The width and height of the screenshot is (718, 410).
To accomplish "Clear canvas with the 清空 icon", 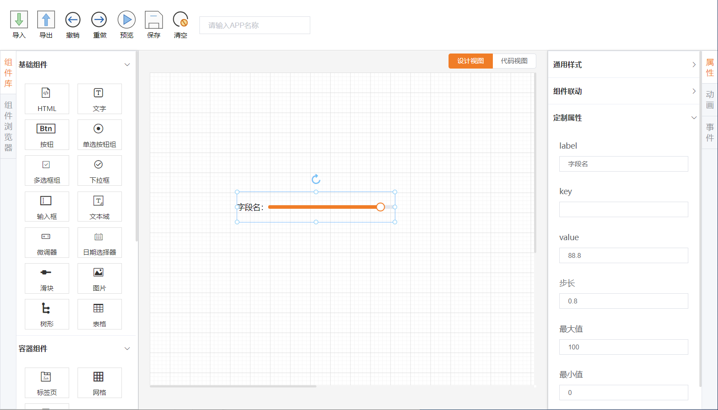I will (x=180, y=20).
